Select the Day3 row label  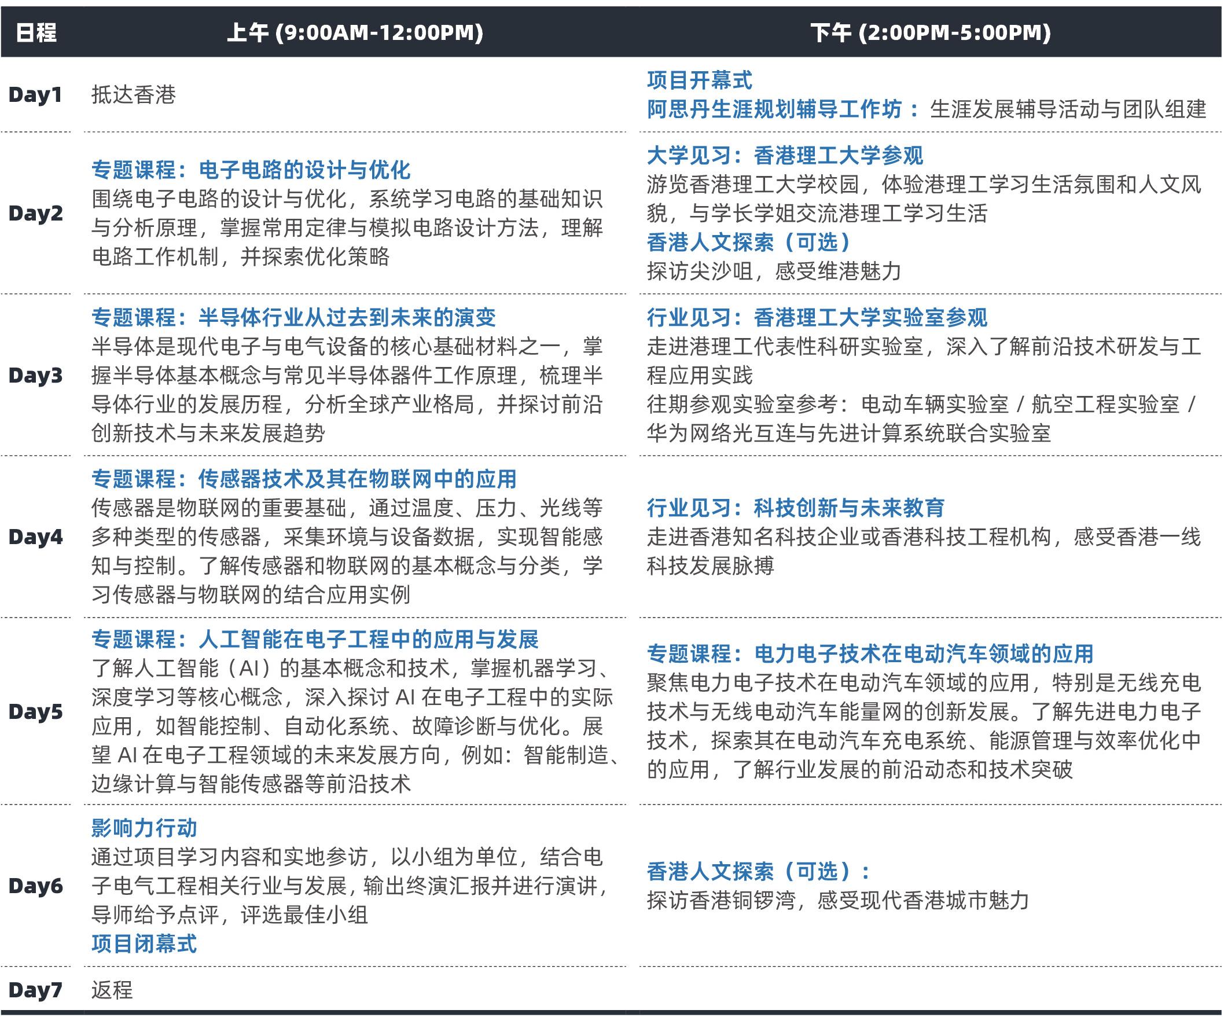(35, 376)
